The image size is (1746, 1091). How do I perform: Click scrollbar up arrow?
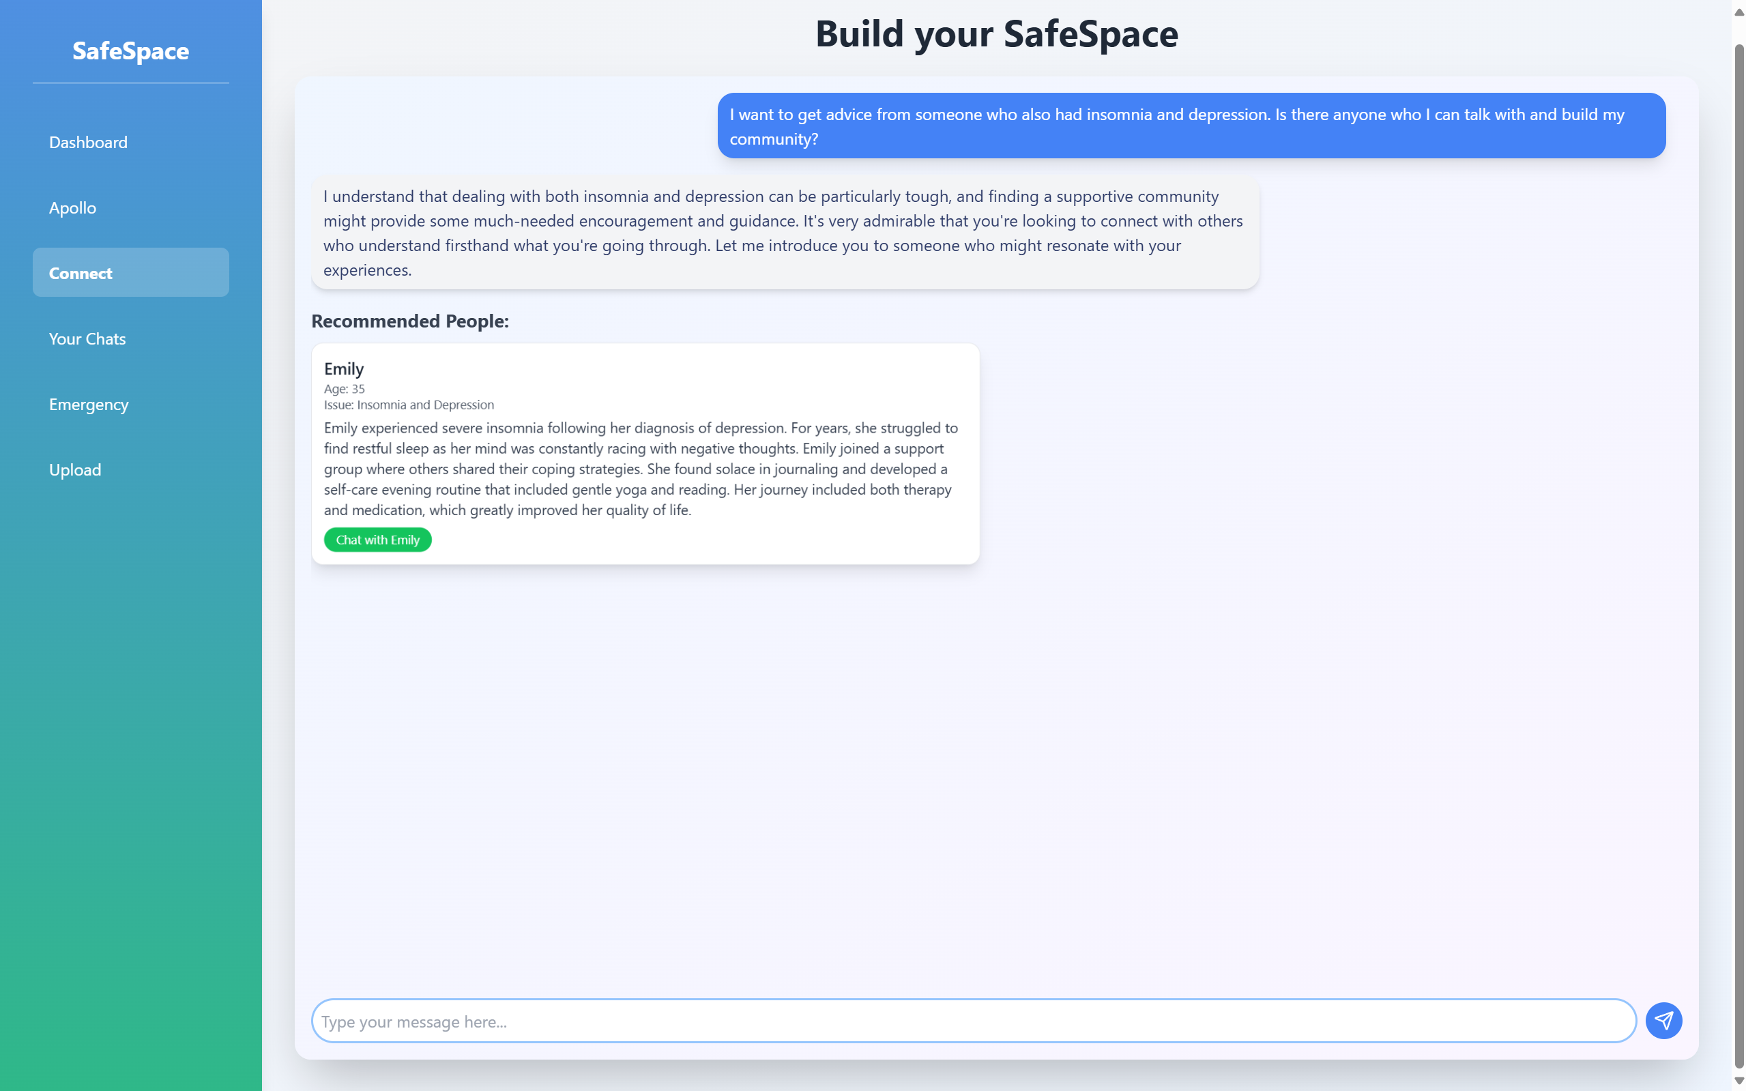[1738, 12]
